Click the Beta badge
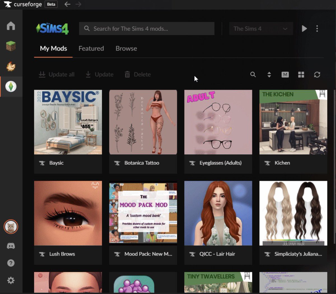Image resolution: width=336 pixels, height=294 pixels. (x=51, y=4)
